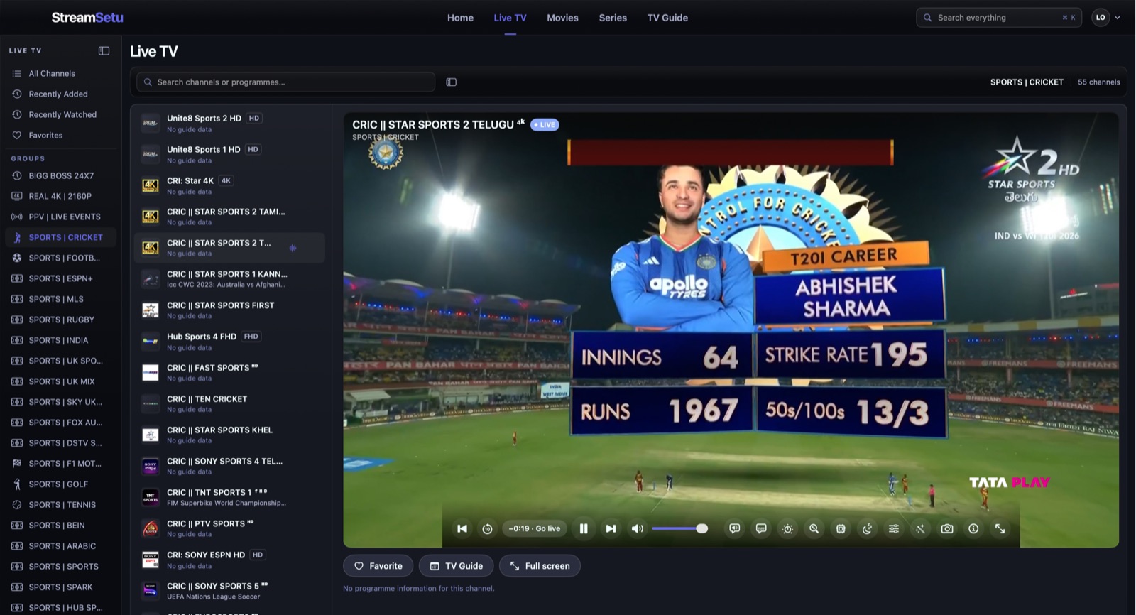Expand the player with the arrows icon
This screenshot has width=1136, height=615.
pyautogui.click(x=1000, y=528)
